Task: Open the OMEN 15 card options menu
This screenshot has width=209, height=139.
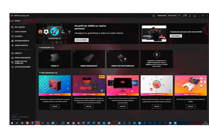Action: 40,51
